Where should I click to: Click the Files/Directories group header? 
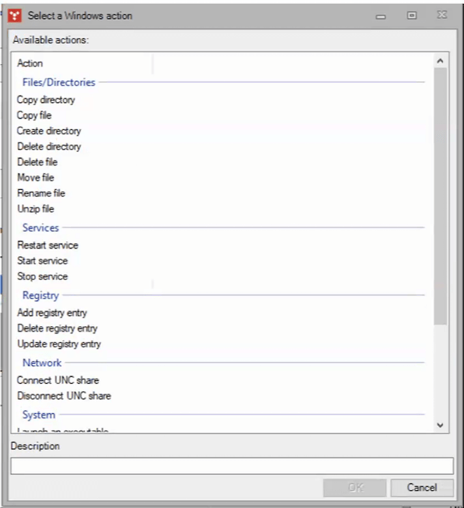click(x=59, y=83)
